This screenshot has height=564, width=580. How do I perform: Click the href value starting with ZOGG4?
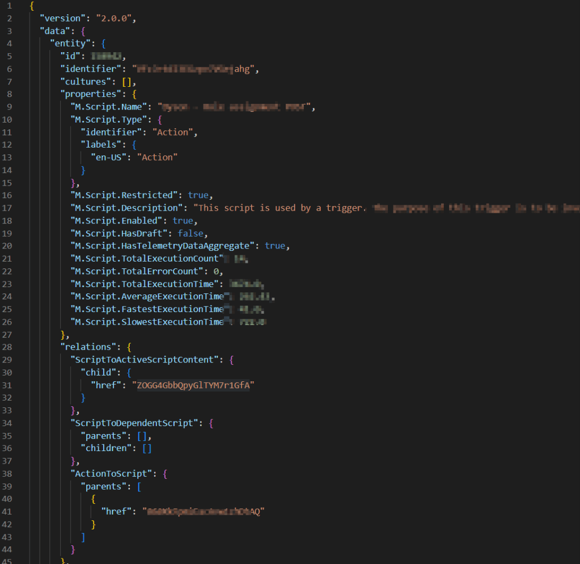pos(193,386)
